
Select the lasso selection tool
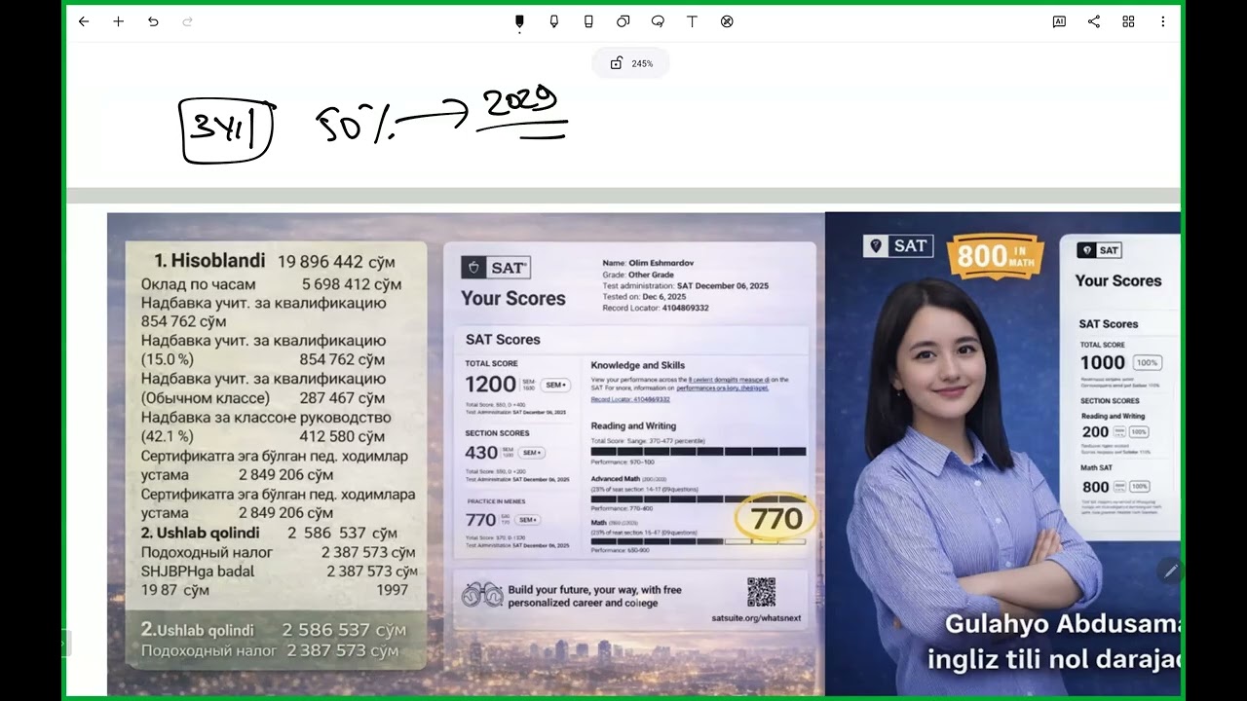[x=658, y=21]
